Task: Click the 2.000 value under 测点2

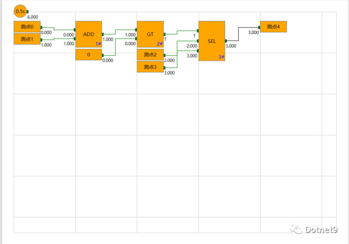Action: pyautogui.click(x=170, y=60)
